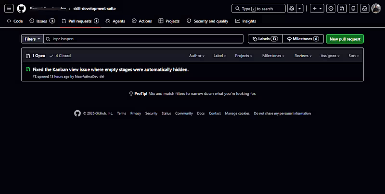Click the green open pull request icon
The image size is (385, 194).
click(28, 69)
